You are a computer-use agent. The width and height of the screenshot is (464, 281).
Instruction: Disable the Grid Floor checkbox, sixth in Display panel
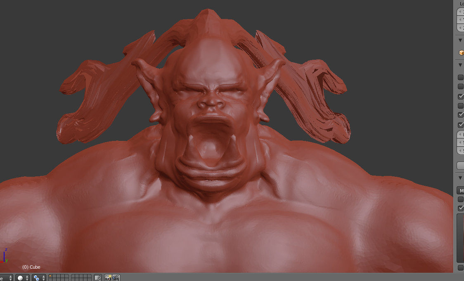pyautogui.click(x=461, y=125)
